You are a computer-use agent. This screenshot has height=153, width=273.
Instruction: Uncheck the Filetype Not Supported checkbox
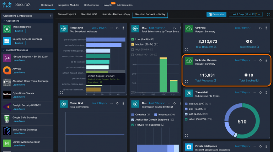133,125
